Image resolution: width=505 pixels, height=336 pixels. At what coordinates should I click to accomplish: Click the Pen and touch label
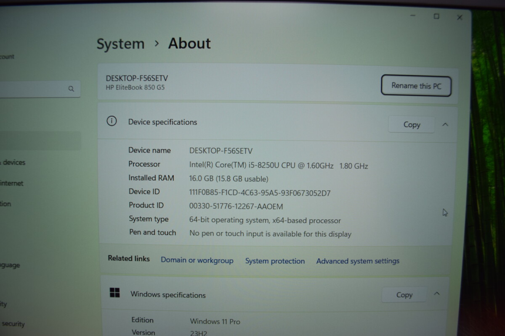152,232
